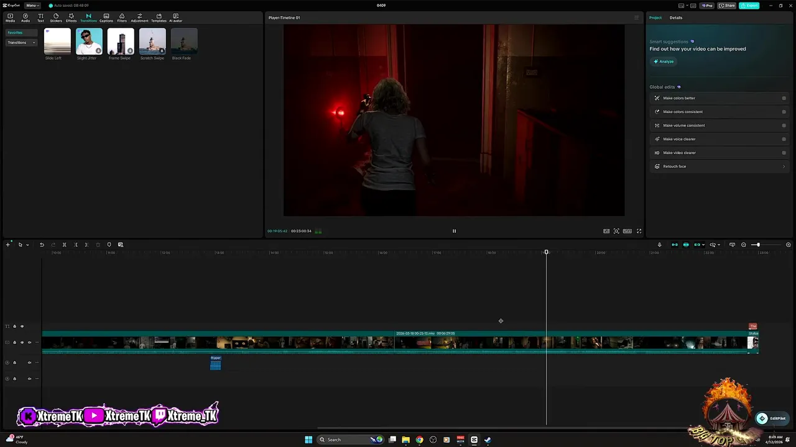796x447 pixels.
Task: Split the clip at playhead
Action: pos(64,245)
